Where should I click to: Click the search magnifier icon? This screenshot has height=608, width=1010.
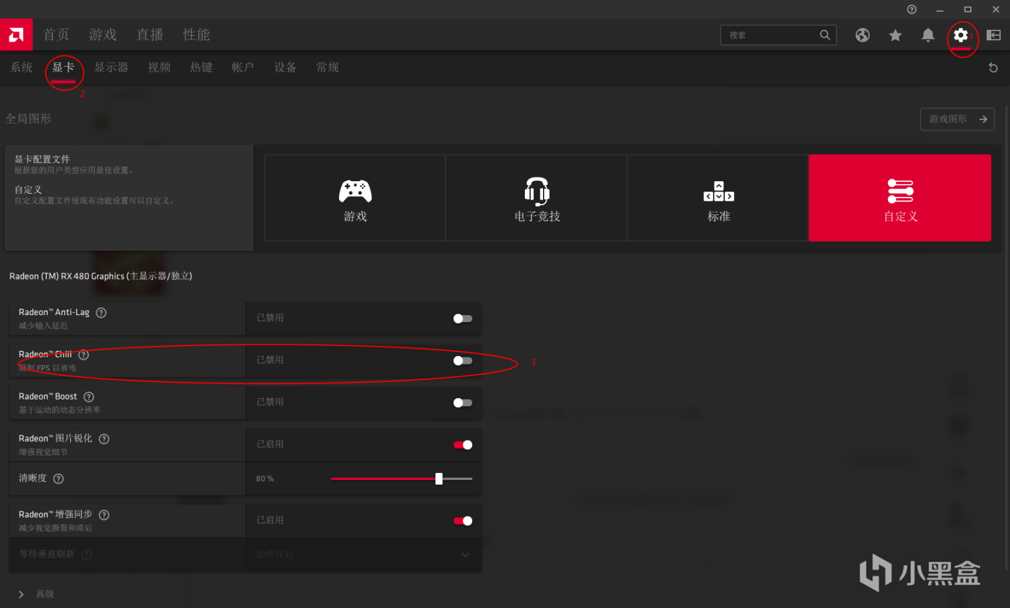[x=825, y=35]
